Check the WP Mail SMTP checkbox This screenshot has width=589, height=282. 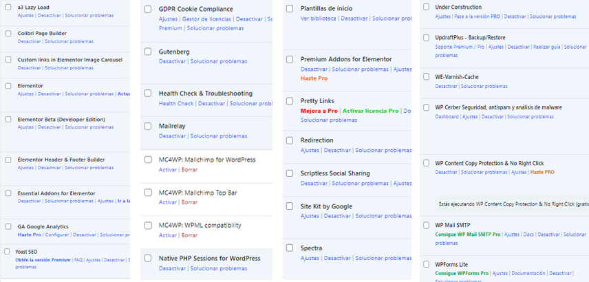coord(427,225)
